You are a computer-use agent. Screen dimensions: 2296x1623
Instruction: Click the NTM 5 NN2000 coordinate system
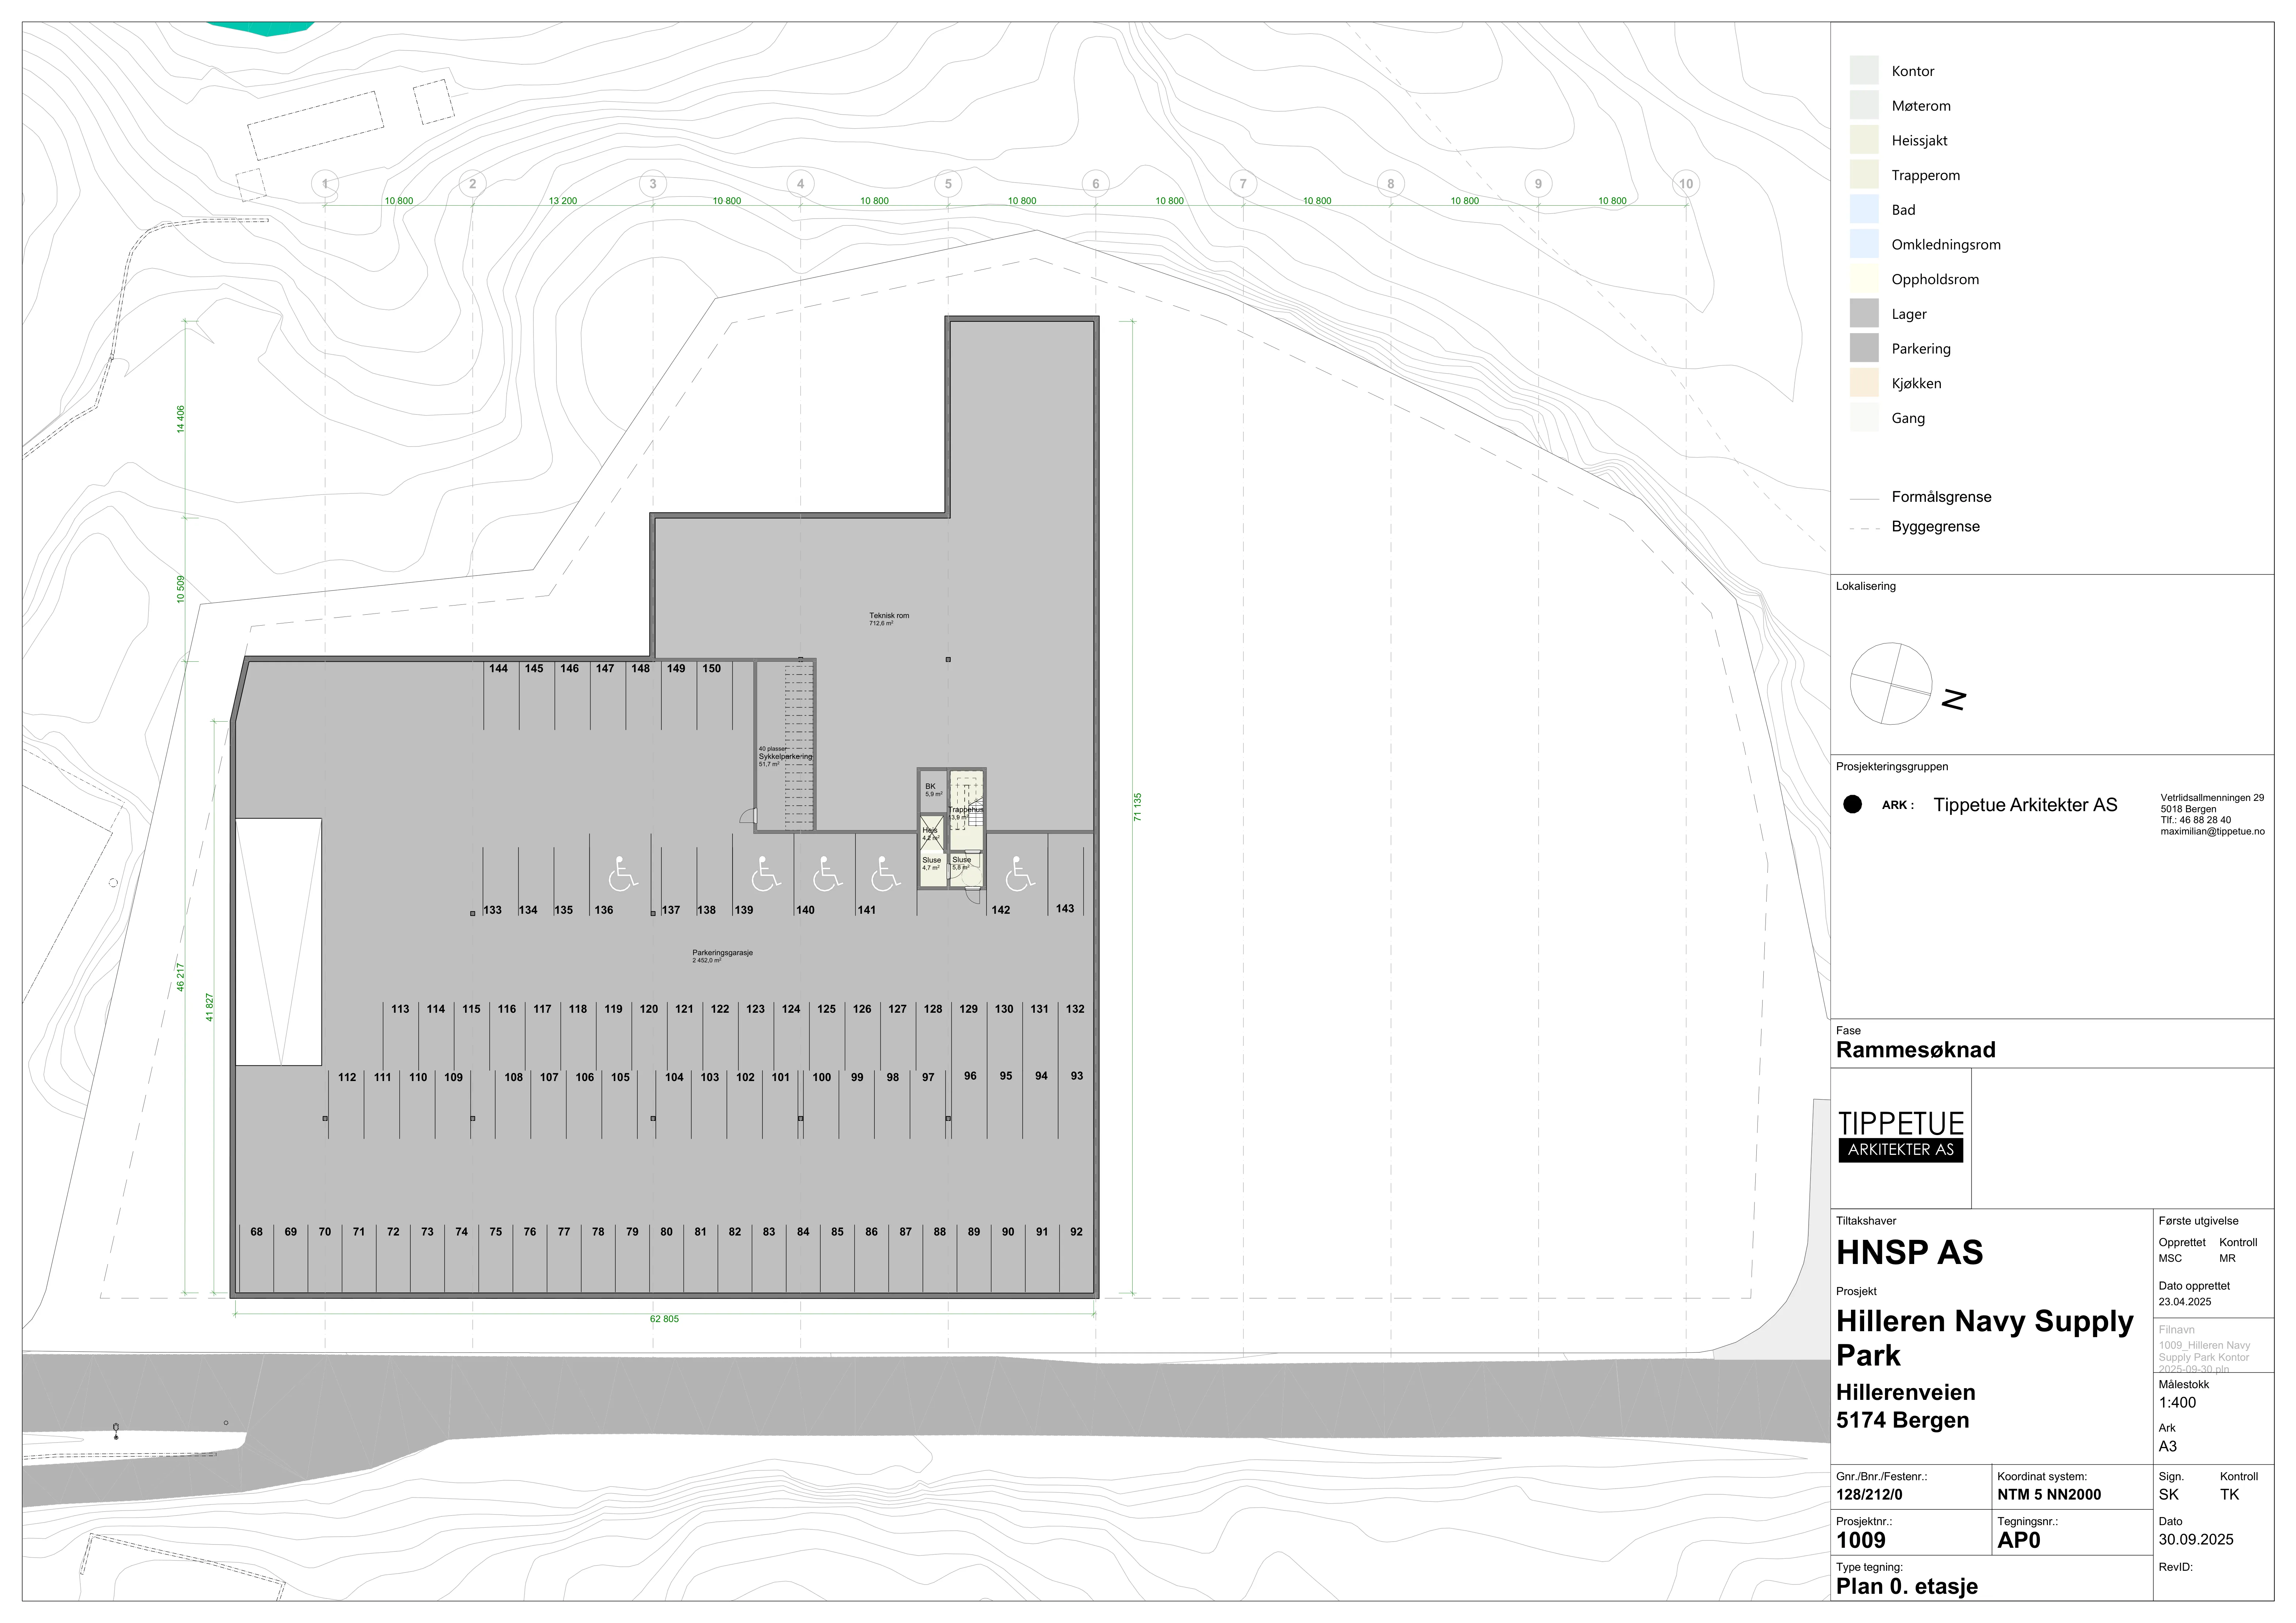[2049, 1495]
